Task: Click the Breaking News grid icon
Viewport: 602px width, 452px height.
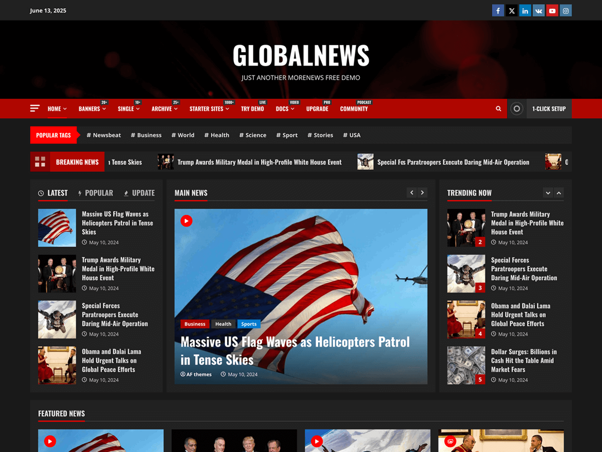Action: click(x=40, y=162)
